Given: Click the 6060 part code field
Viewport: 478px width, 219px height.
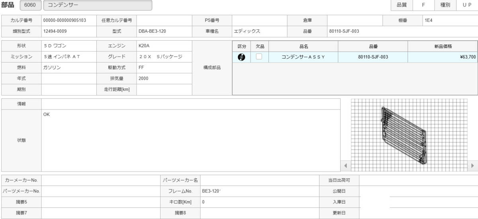Looking at the screenshot, I should 30,5.
